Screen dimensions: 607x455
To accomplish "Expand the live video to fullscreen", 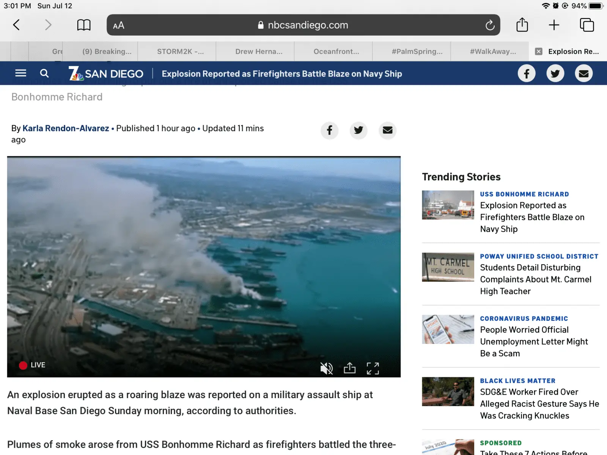I will pos(373,368).
